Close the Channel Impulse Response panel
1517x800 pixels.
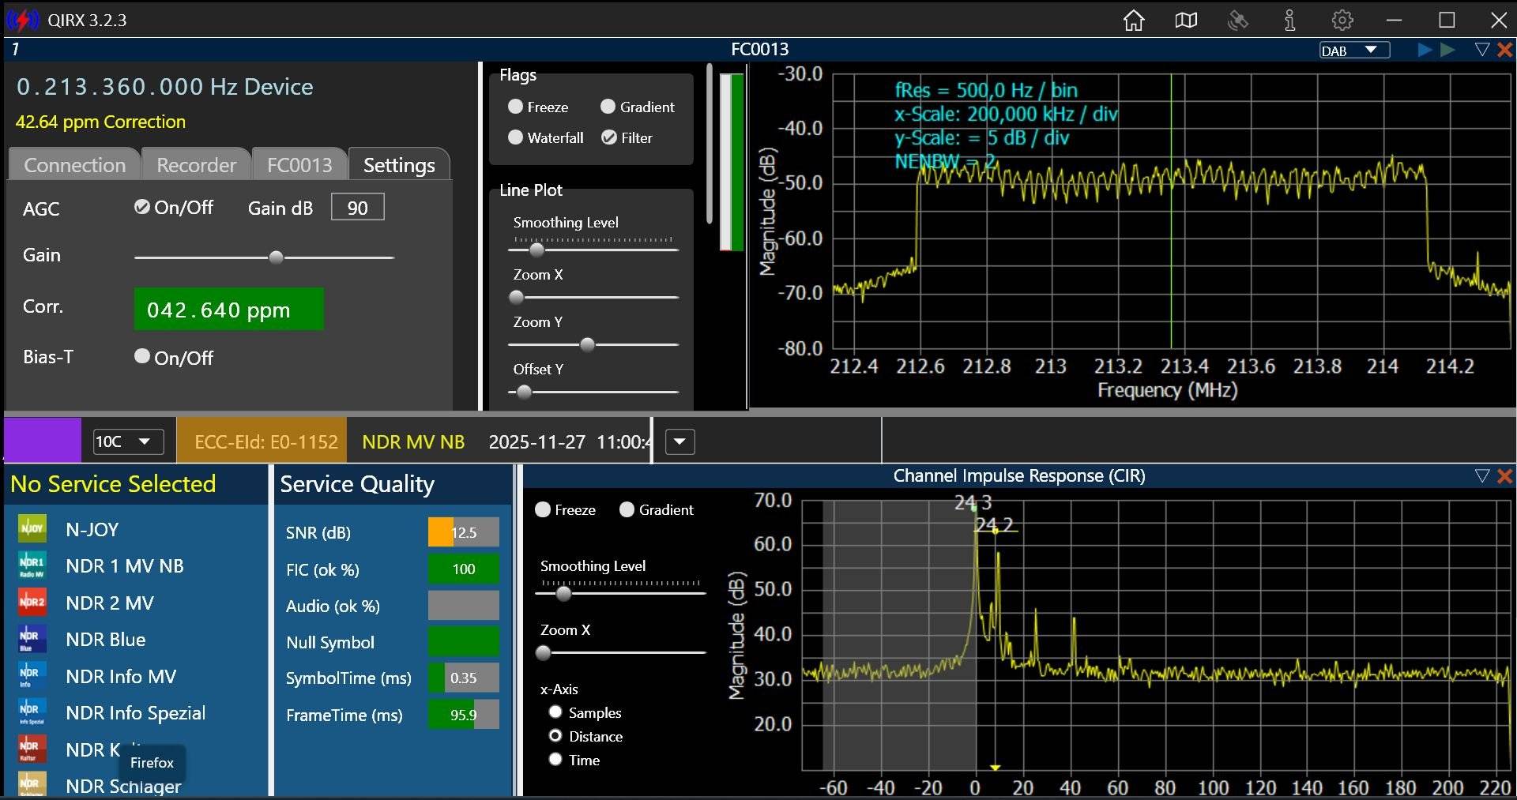(1505, 476)
